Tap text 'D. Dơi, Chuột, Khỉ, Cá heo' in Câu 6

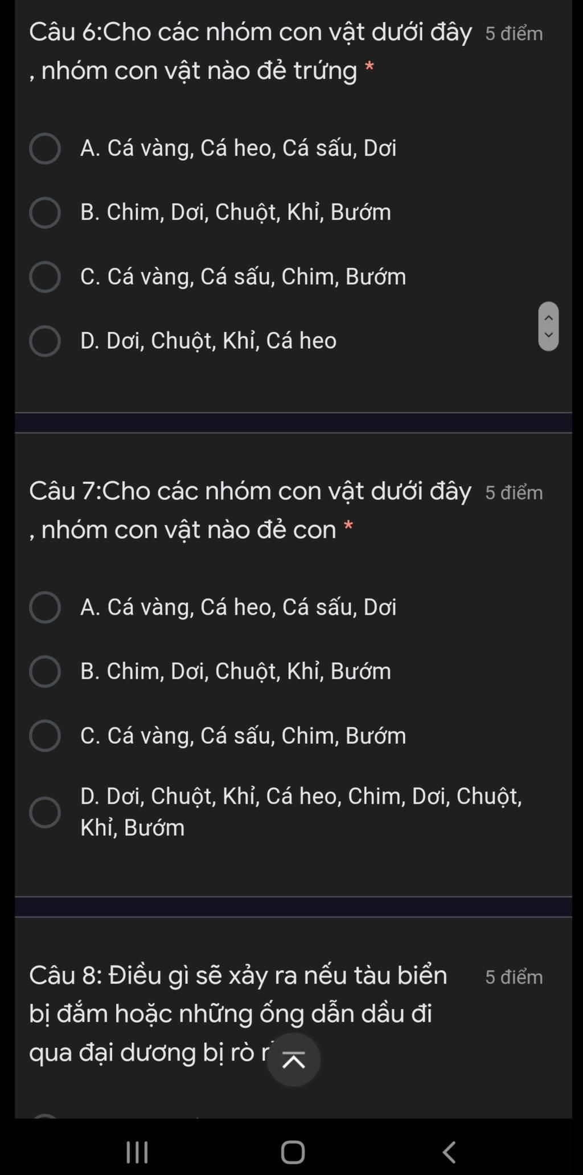pyautogui.click(x=208, y=341)
